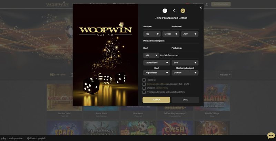Open the live chat bubble icon
Viewport: 276px width, 141px height.
coord(271,135)
